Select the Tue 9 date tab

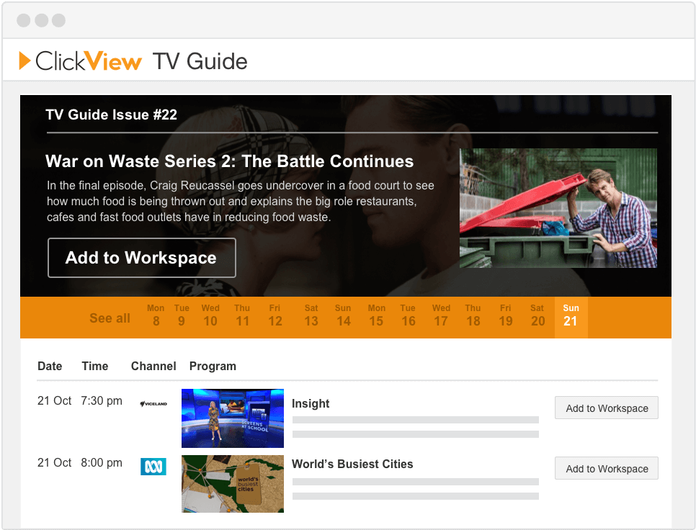coord(182,315)
